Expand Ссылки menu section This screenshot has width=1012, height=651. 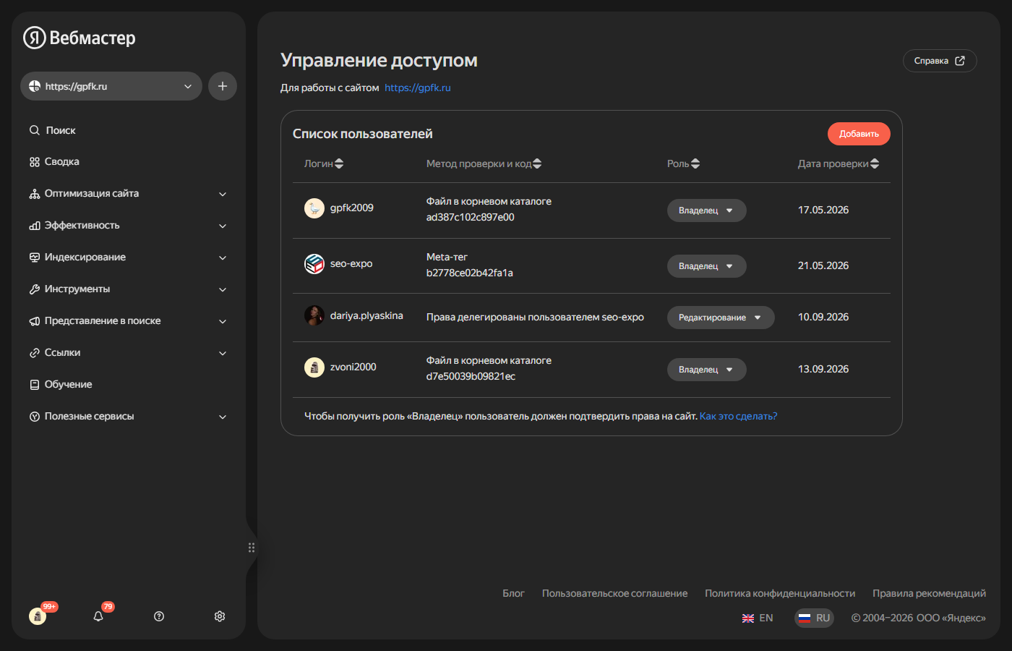click(x=129, y=353)
